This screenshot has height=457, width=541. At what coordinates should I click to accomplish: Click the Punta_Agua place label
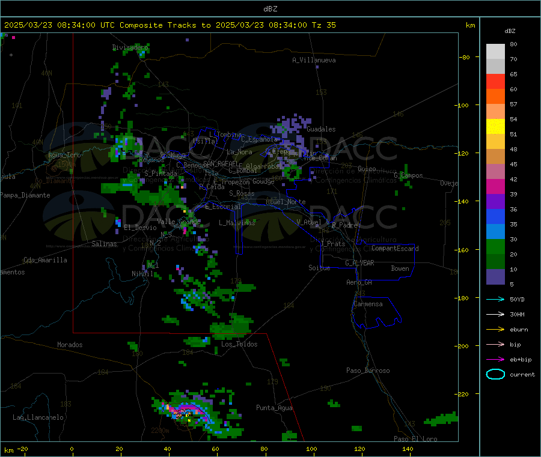274,408
